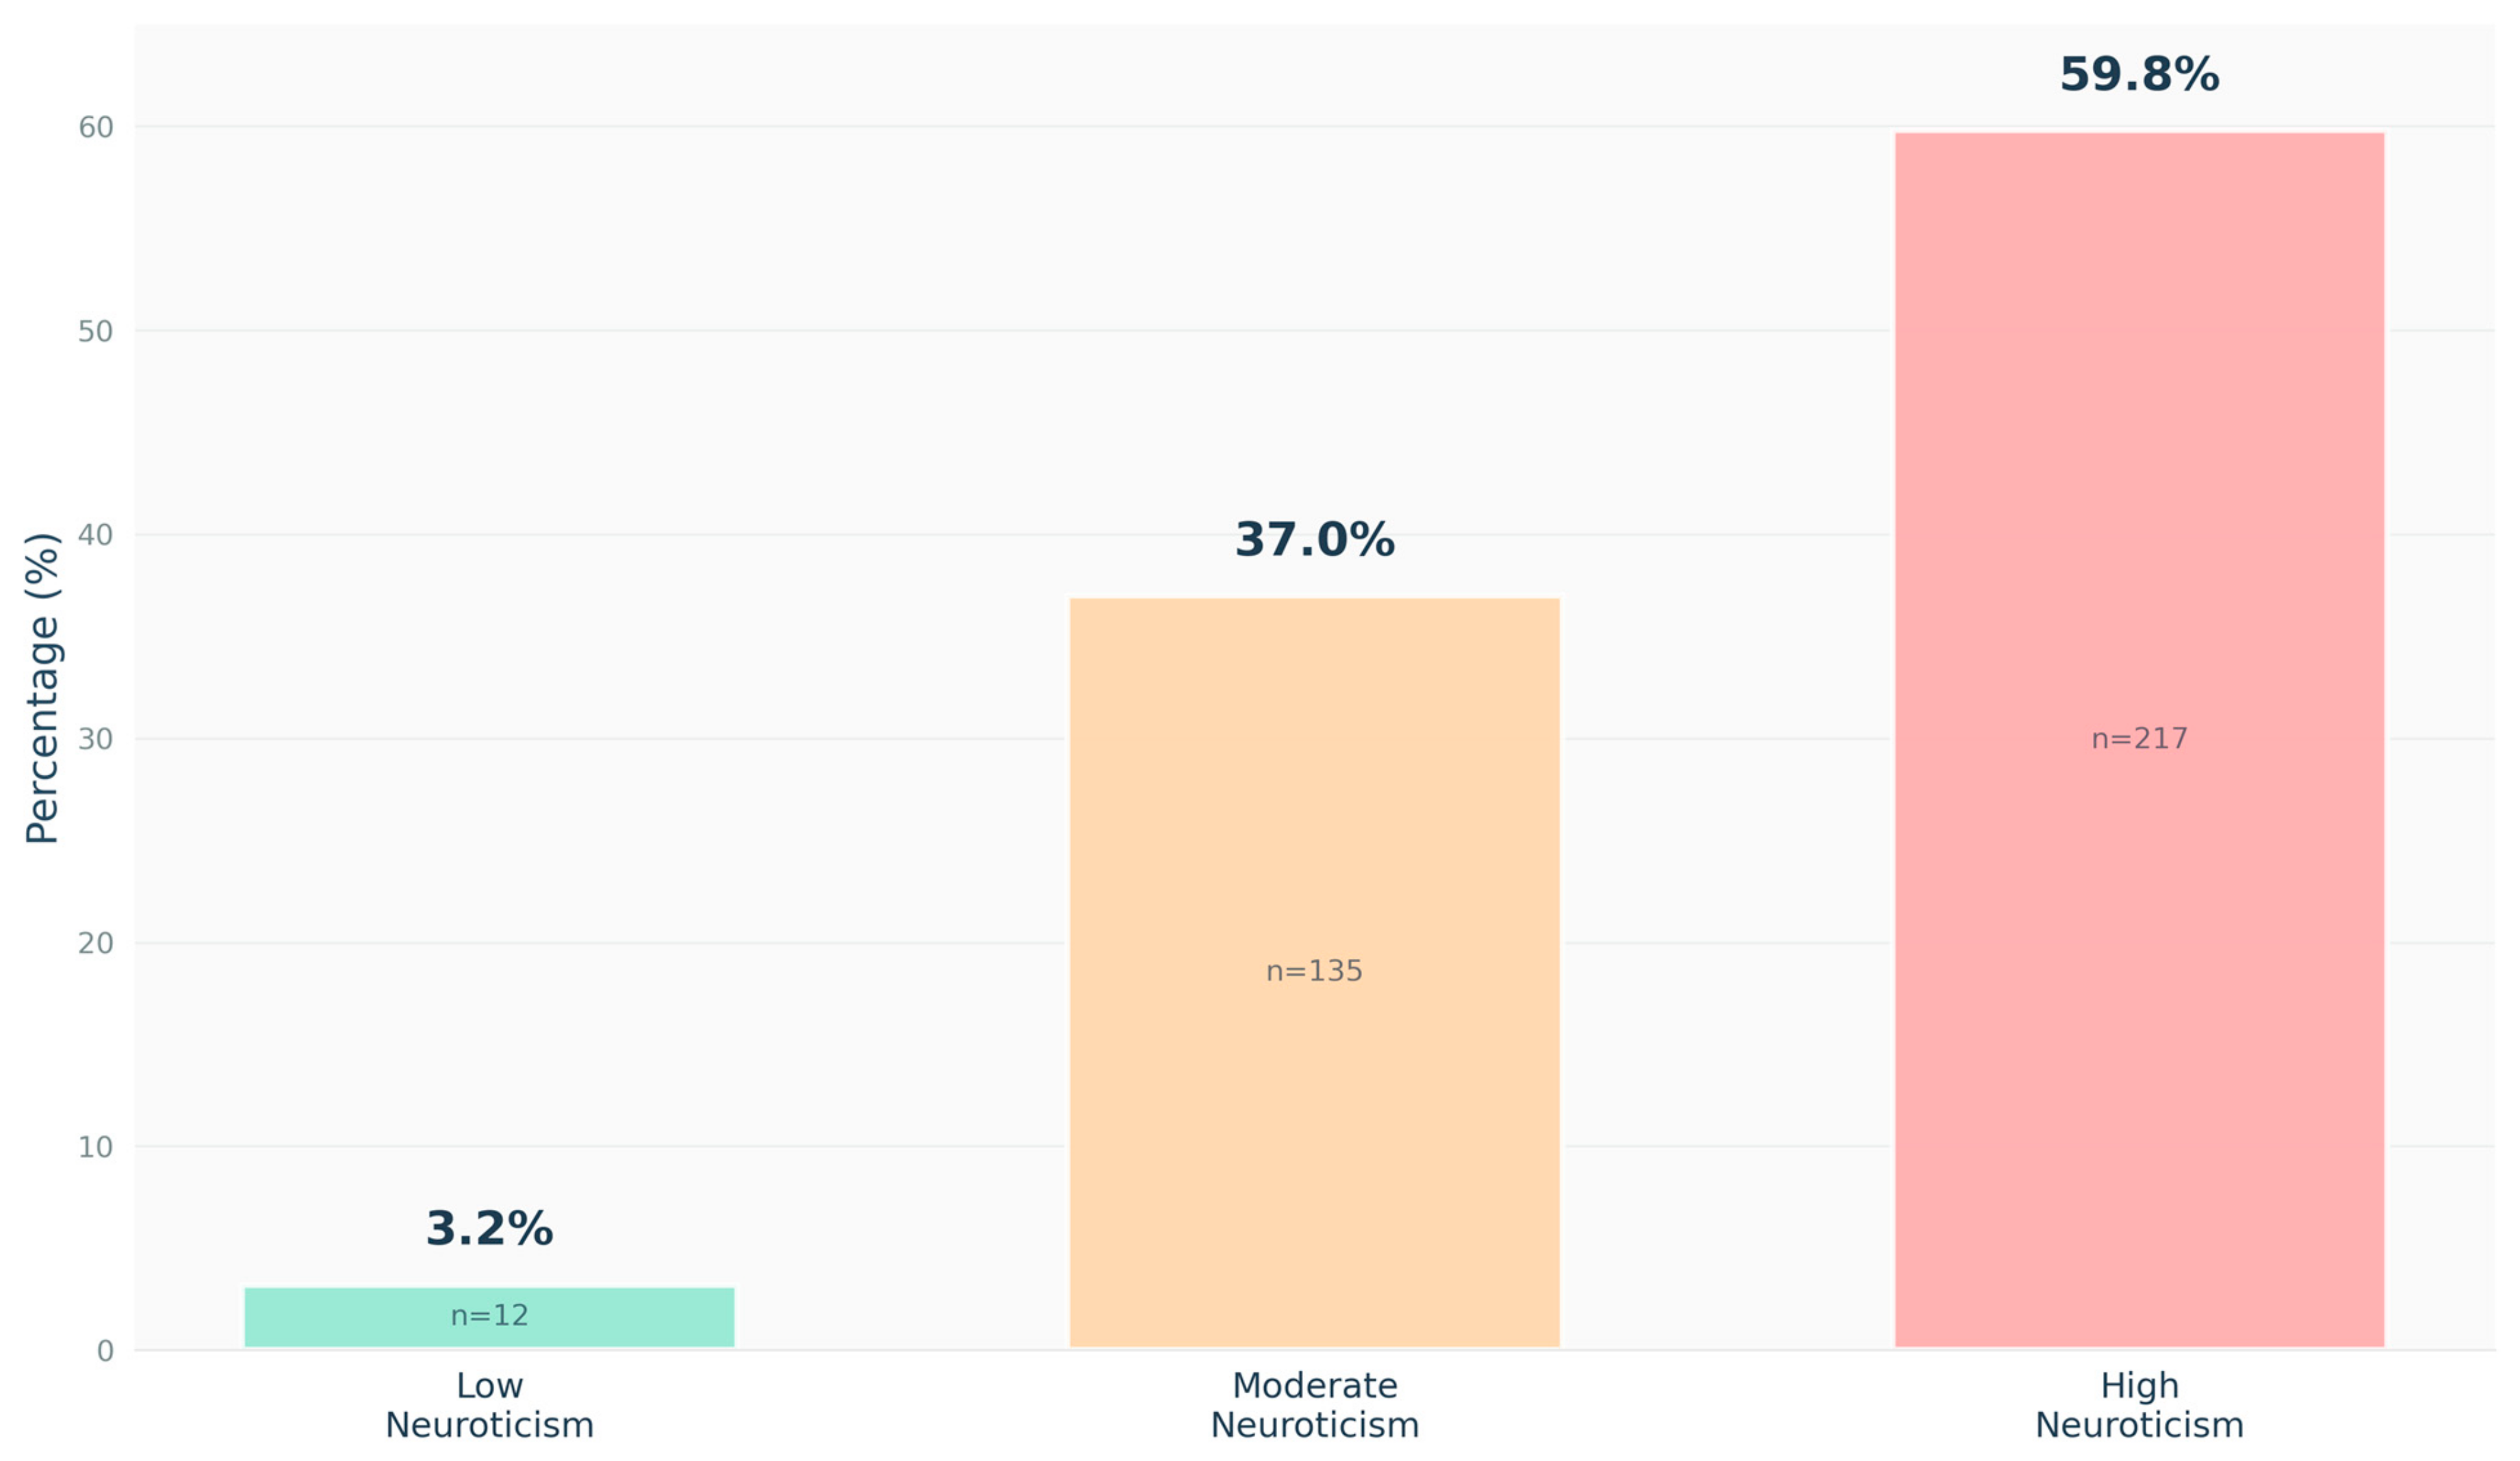The image size is (2520, 1461).
Task: Click the Low Neuroticism axis label
Action: pos(489,1405)
